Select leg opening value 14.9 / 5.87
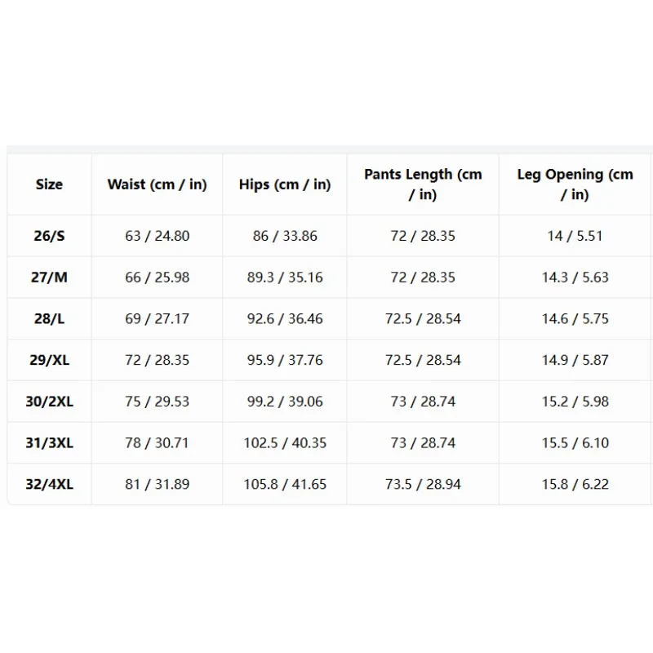 pos(575,360)
